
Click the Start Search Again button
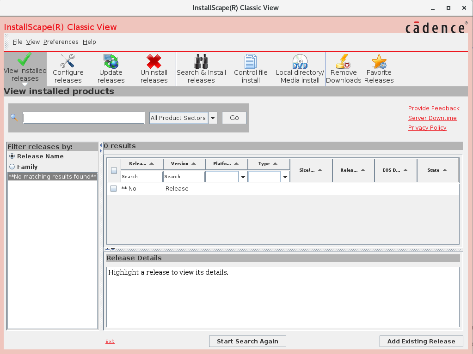[247, 342]
